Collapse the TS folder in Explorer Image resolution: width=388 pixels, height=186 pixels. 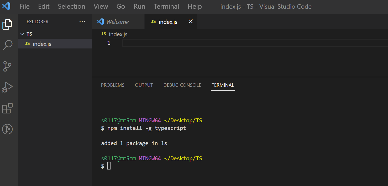22,34
